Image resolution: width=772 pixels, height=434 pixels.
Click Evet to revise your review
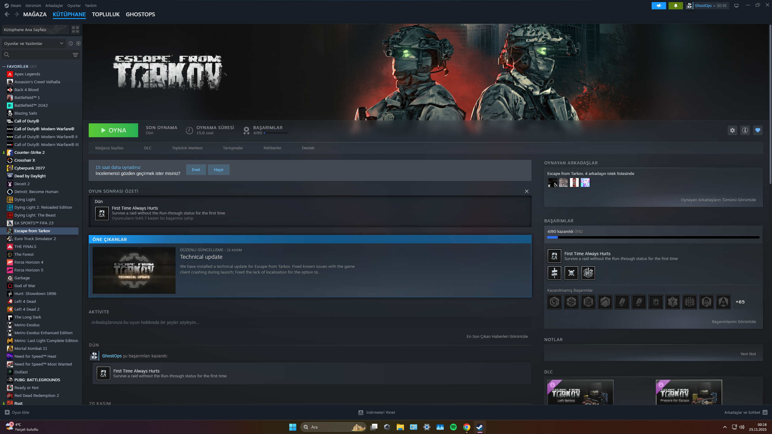(x=196, y=169)
